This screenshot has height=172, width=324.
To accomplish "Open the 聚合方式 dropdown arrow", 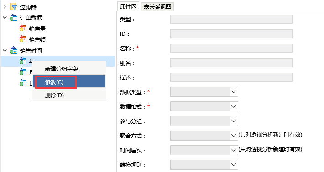I will (234, 136).
